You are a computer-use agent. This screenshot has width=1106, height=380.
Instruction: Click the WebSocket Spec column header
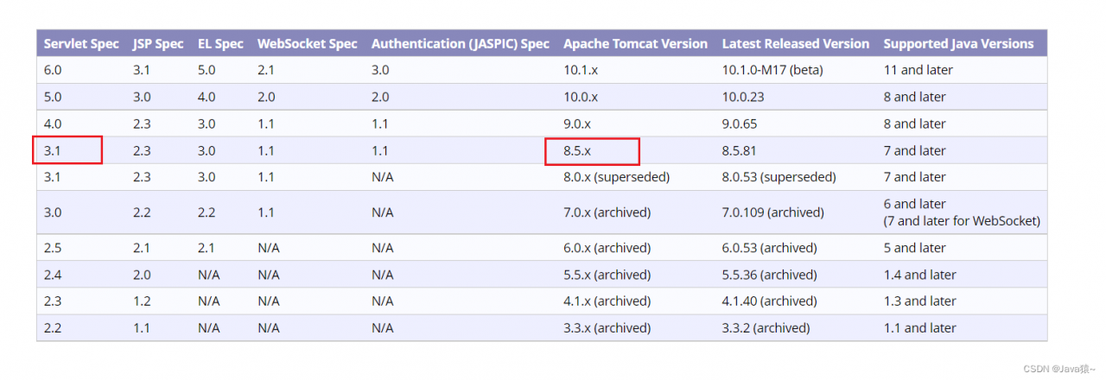pyautogui.click(x=307, y=43)
